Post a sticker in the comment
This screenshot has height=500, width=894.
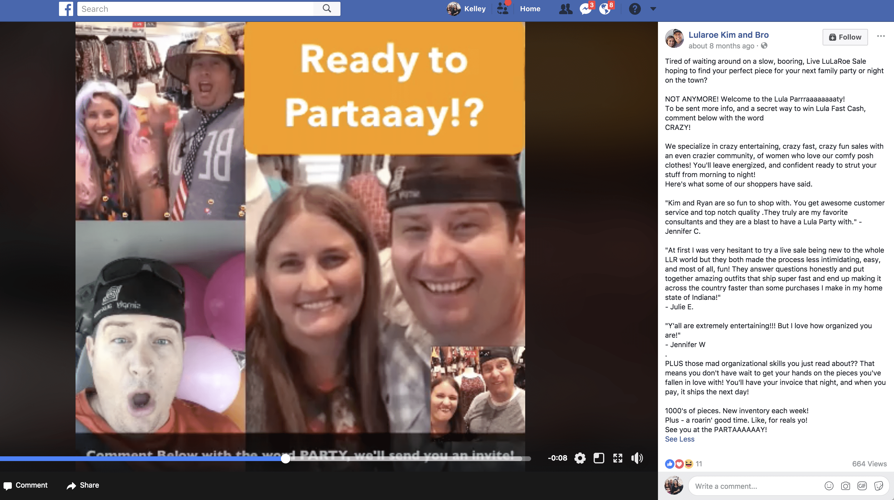click(878, 486)
